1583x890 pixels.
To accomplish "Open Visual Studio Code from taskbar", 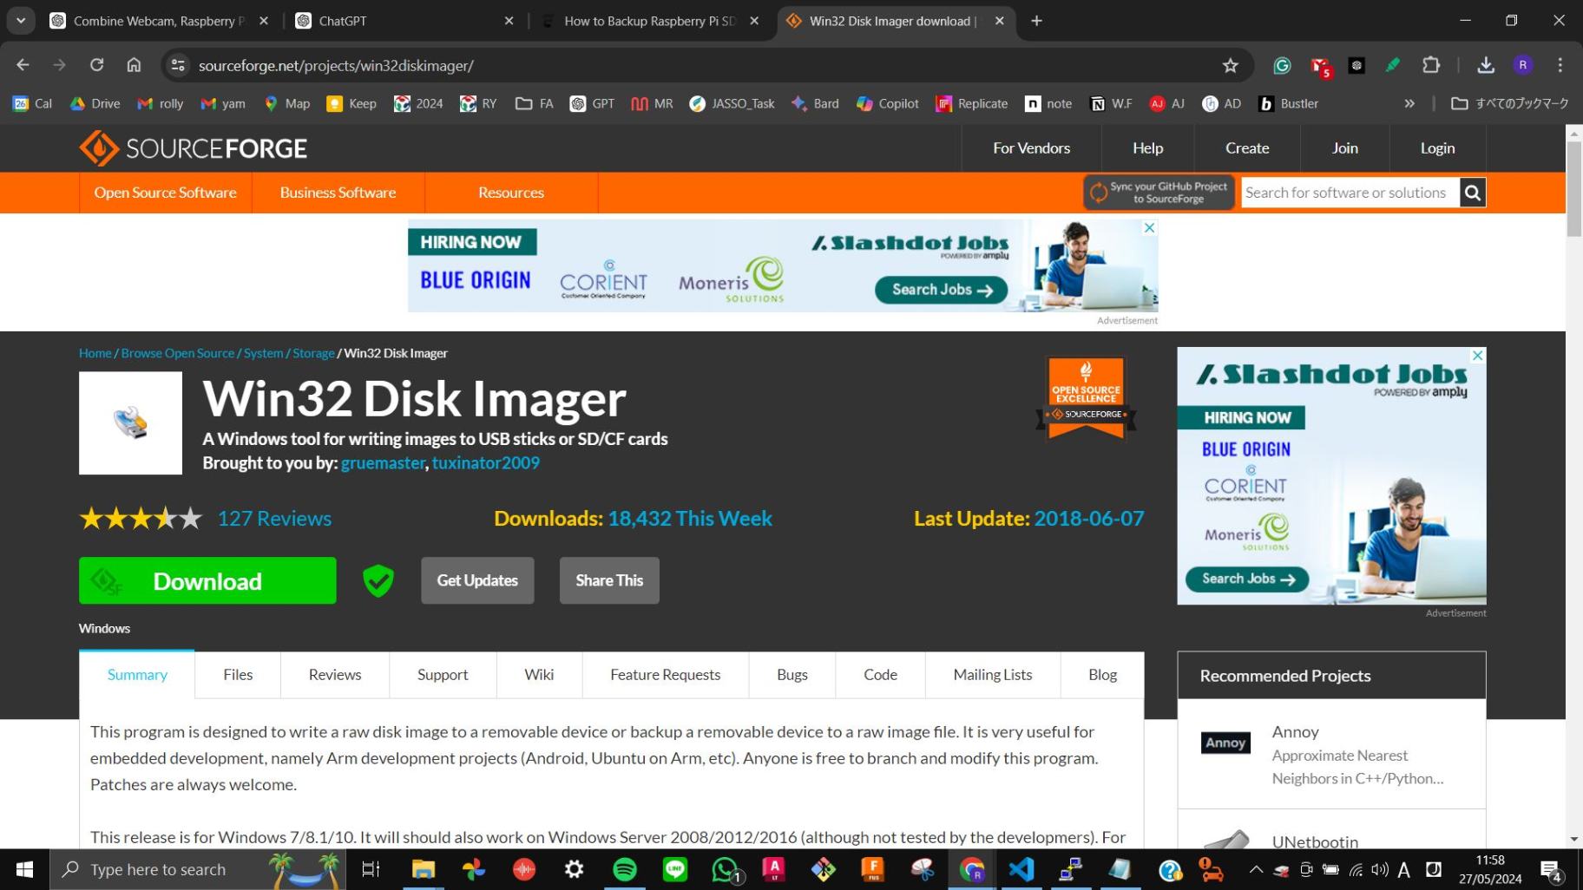I will coord(1021,869).
